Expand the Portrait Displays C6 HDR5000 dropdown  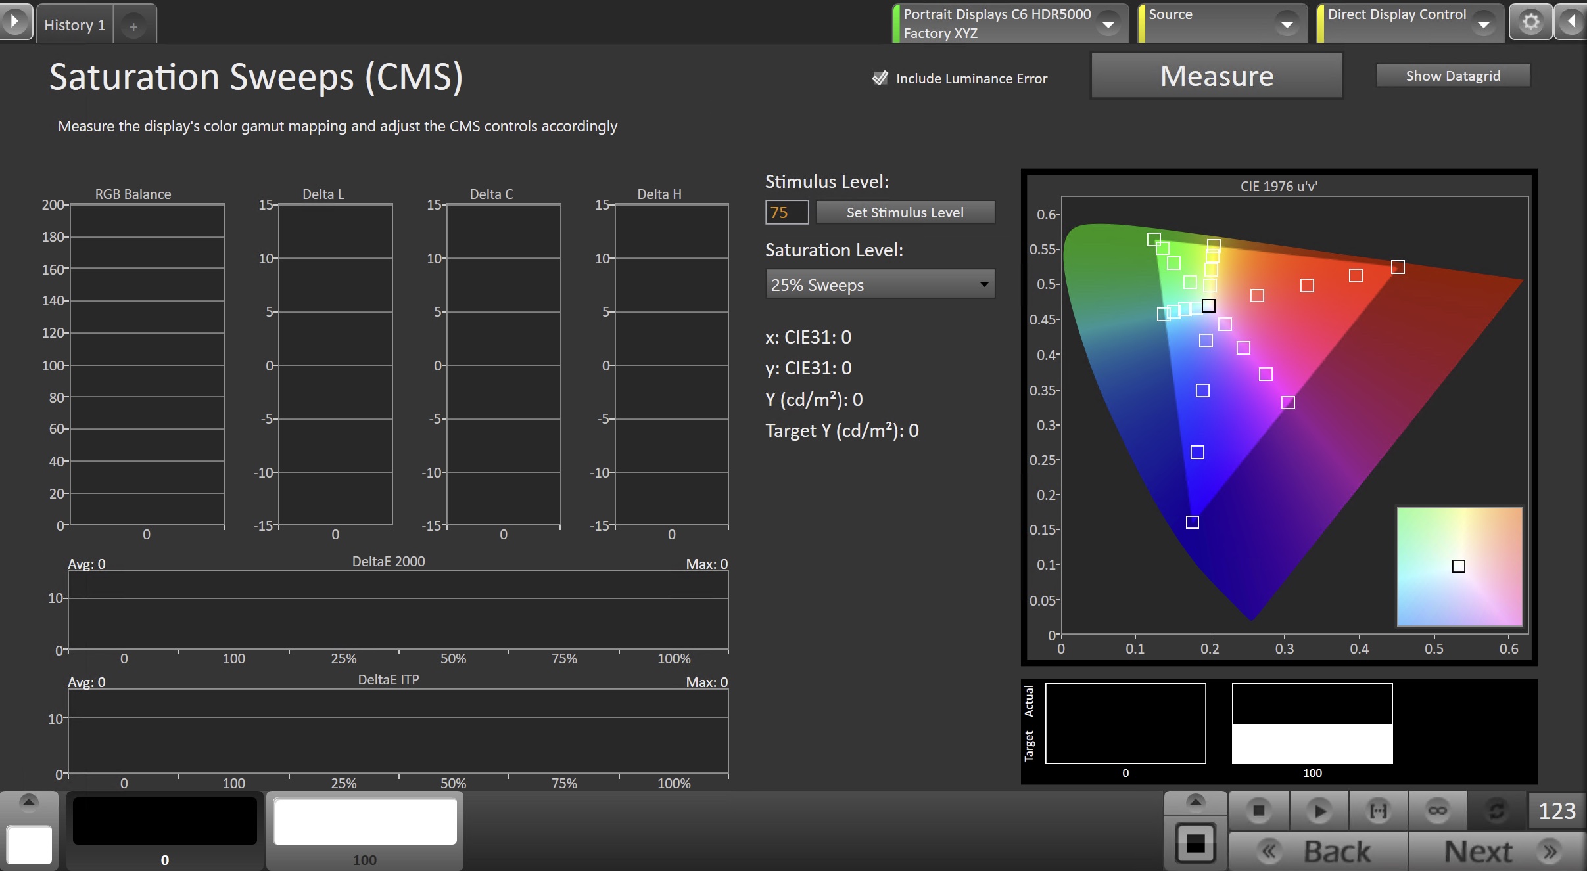click(x=1108, y=24)
